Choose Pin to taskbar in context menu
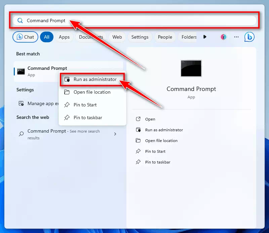This screenshot has width=269, height=233. pos(87,118)
